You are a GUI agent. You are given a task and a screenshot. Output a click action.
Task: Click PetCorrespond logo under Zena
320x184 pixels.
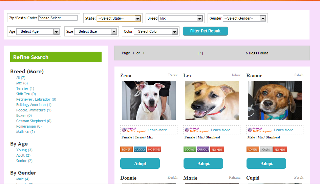134,130
